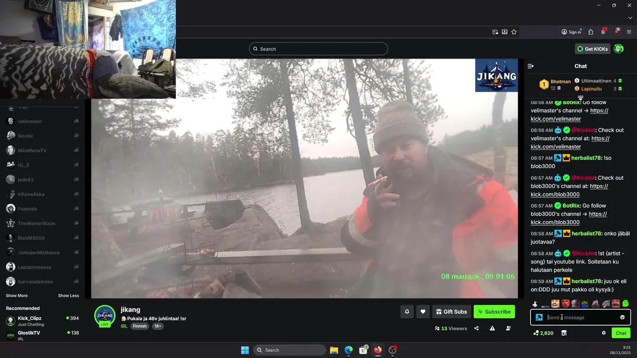Screen dimensions: 637x358
Task: Collapse leaderboard handle below gifters
Action: coord(580,98)
